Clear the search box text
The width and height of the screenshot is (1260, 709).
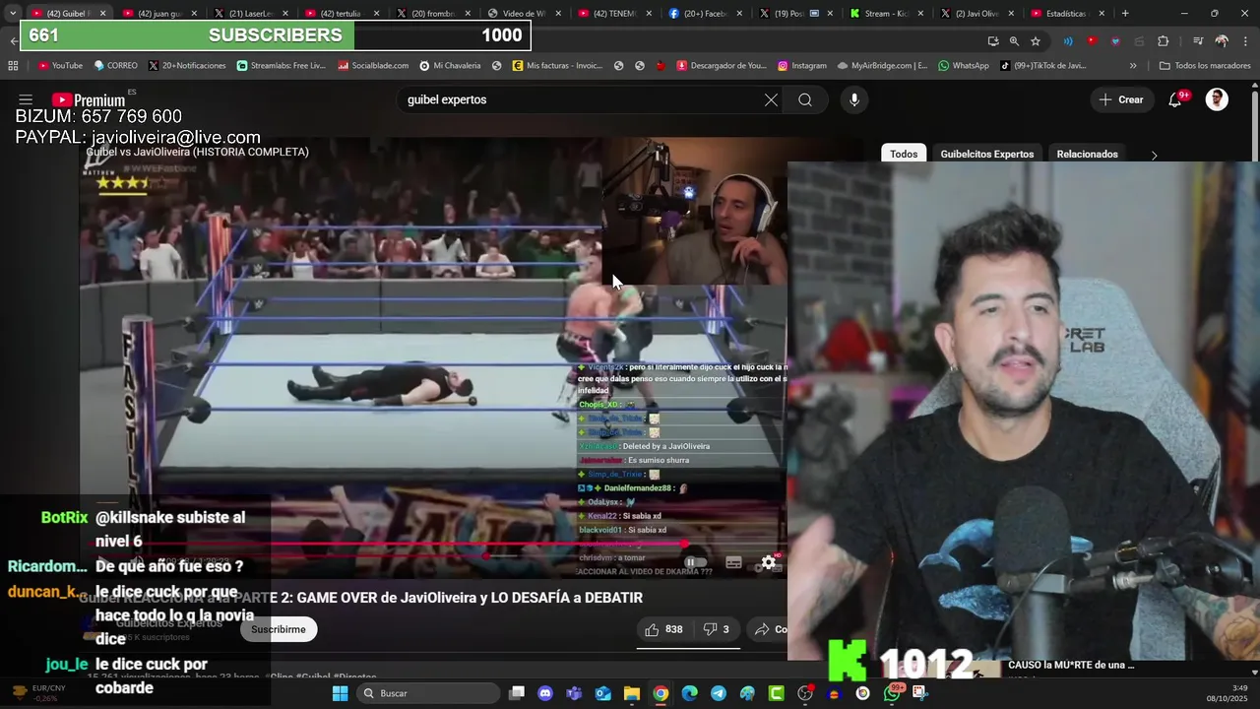[771, 99]
